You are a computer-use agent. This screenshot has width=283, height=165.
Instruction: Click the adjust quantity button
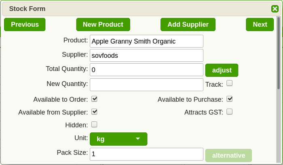222,70
